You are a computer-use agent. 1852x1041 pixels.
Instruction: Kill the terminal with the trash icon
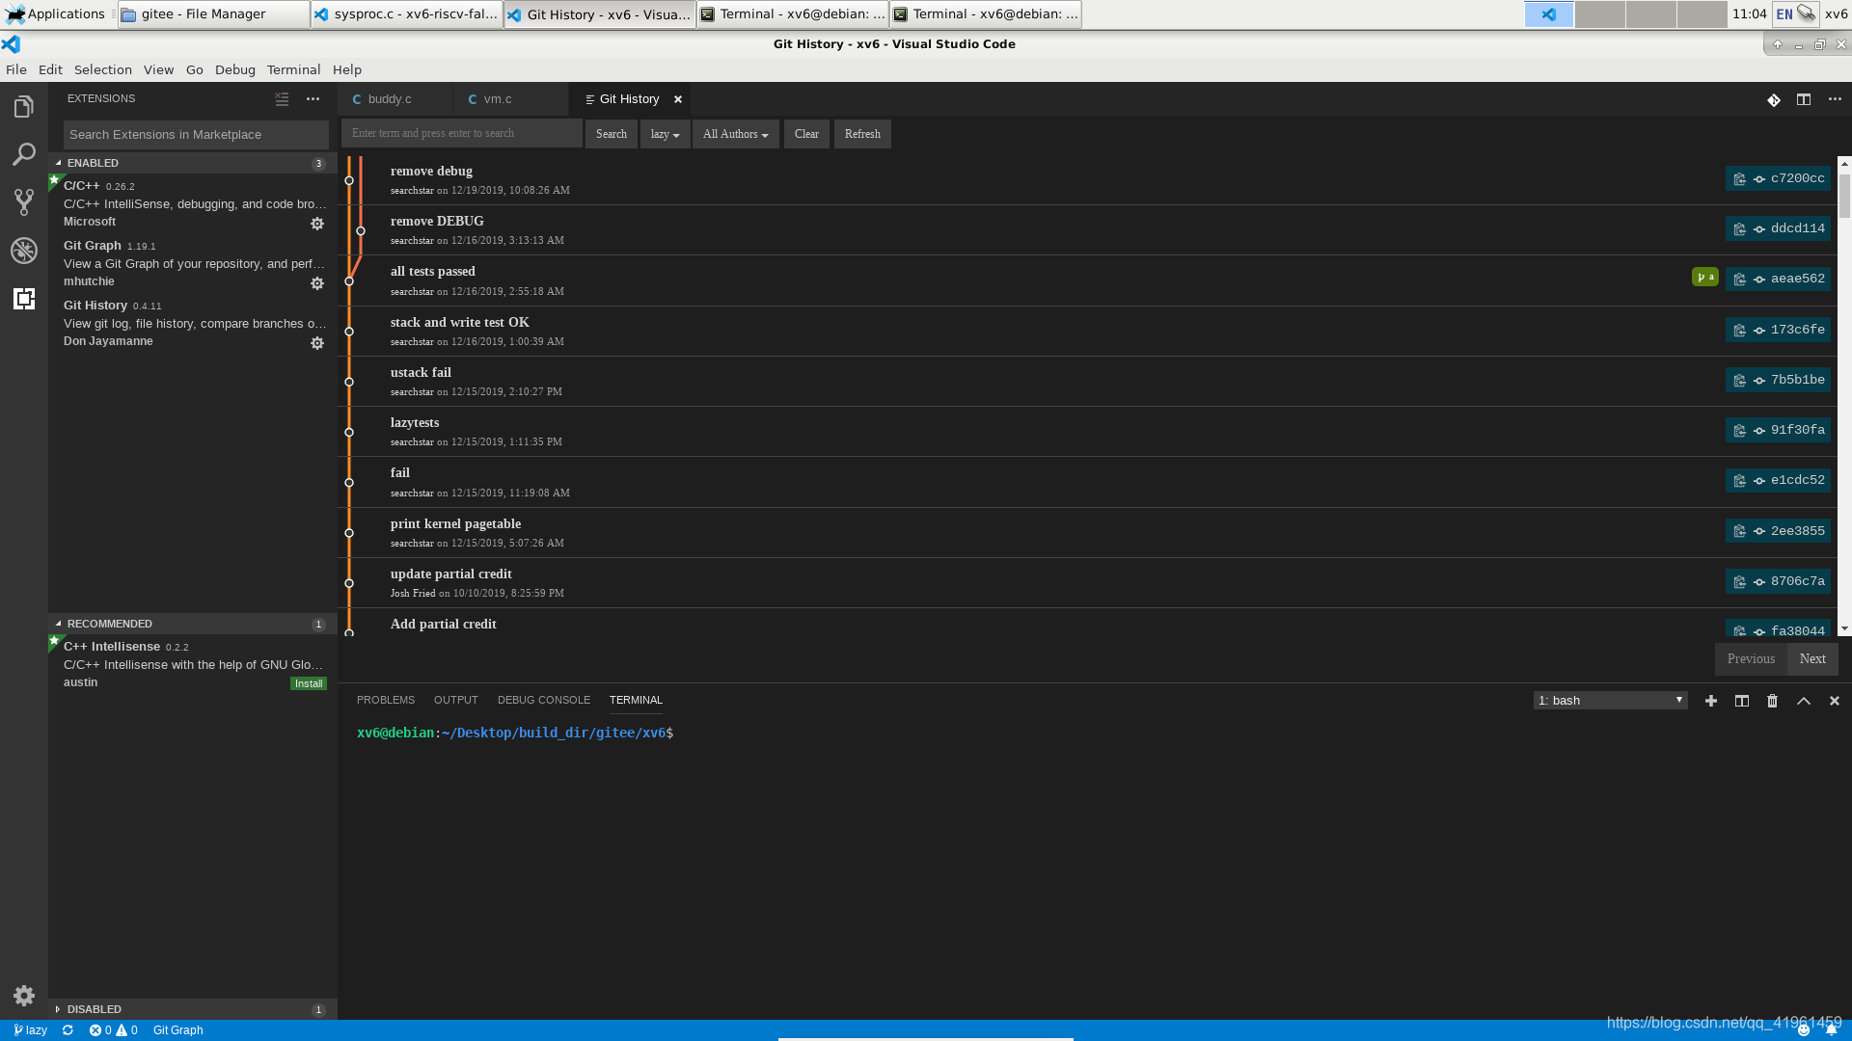(1772, 701)
